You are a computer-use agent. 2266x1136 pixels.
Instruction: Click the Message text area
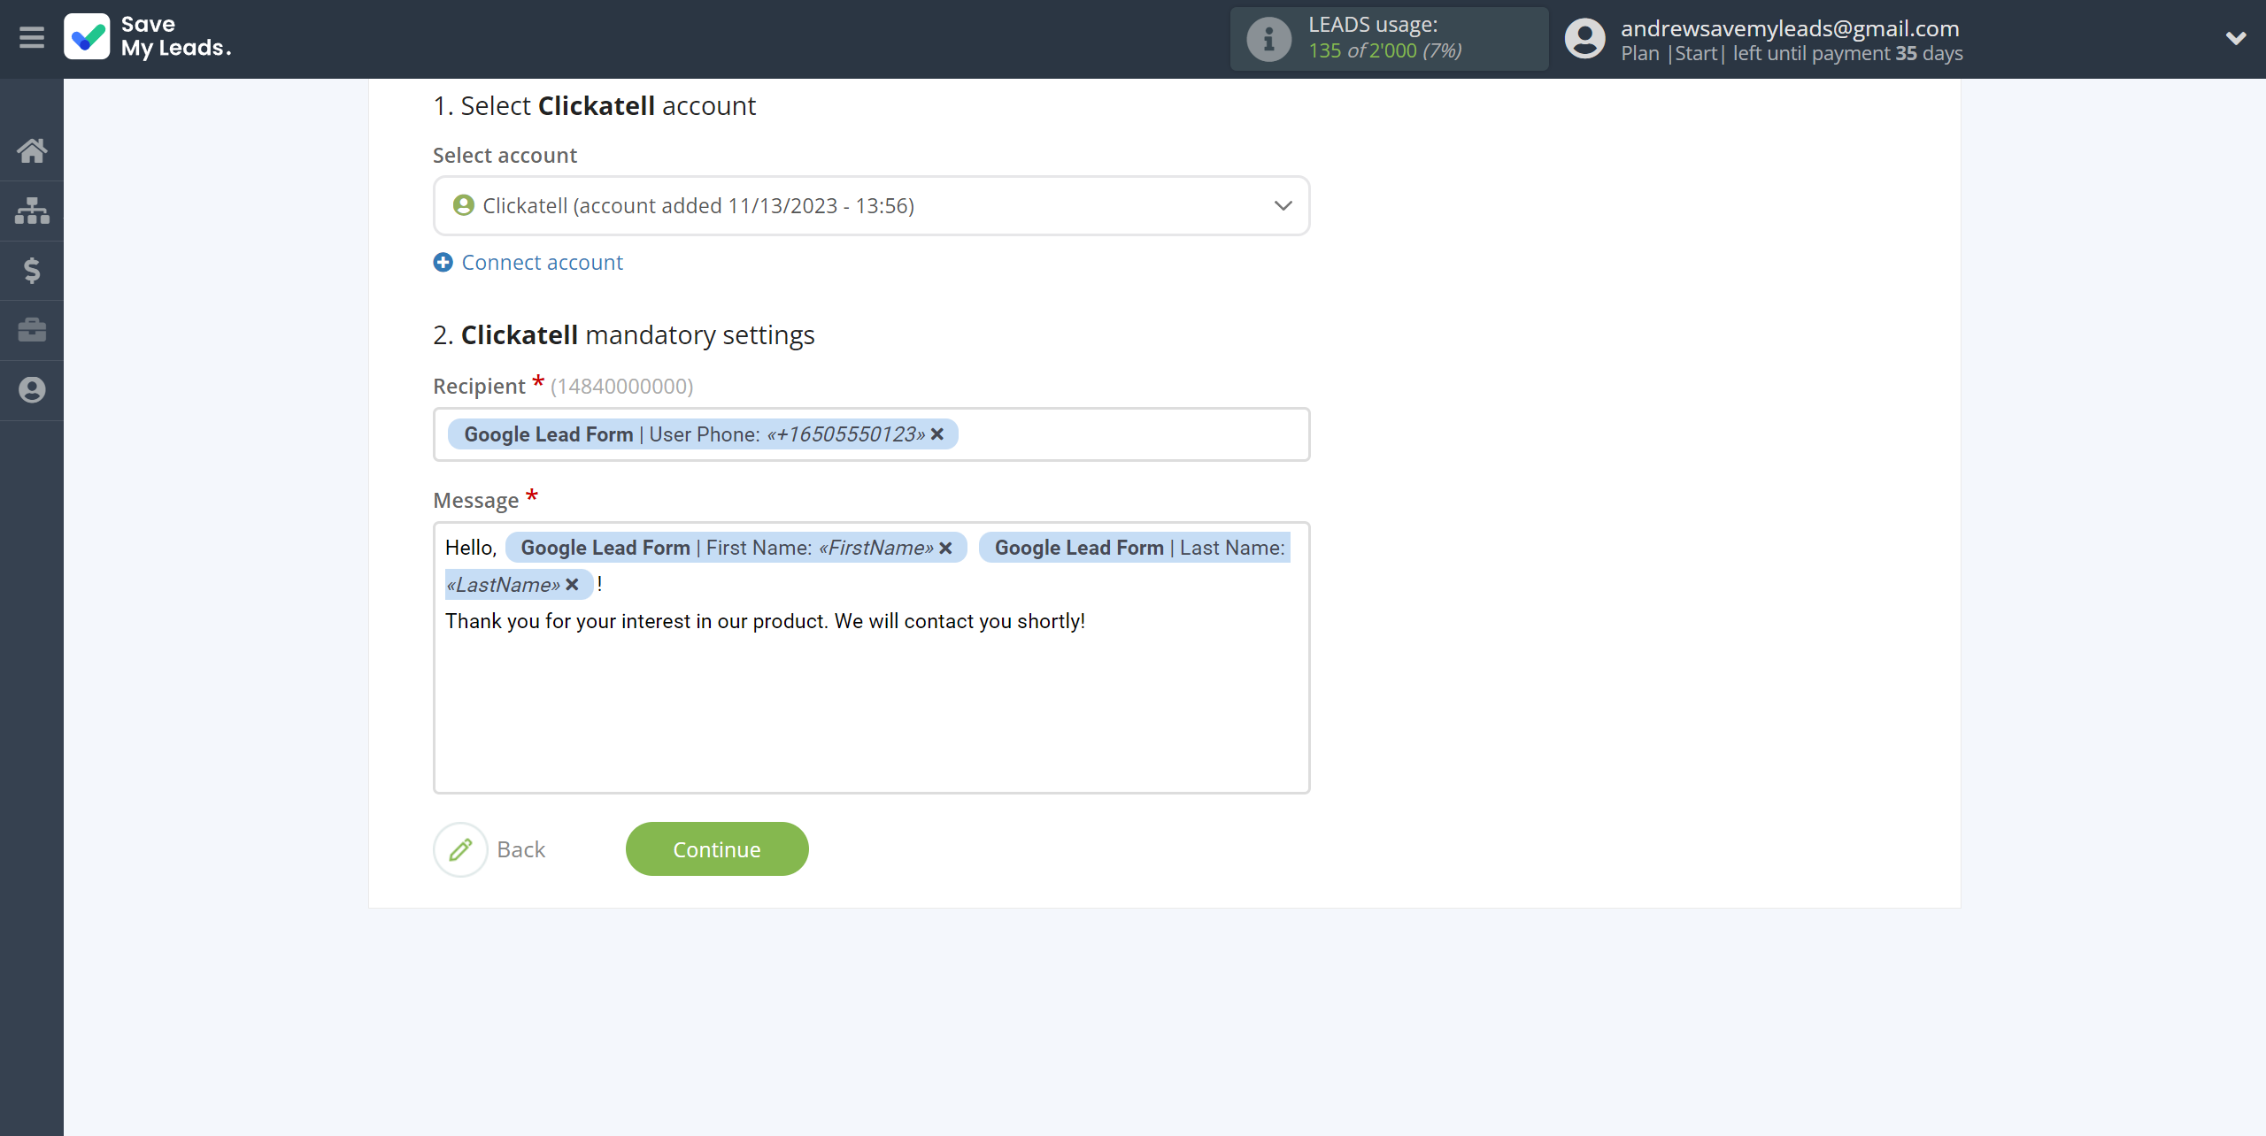pos(871,657)
